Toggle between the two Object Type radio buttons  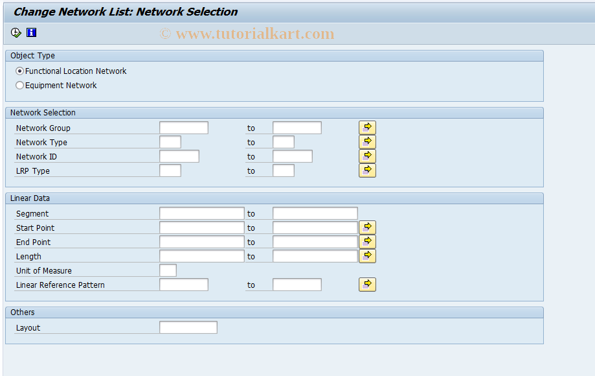coord(19,85)
